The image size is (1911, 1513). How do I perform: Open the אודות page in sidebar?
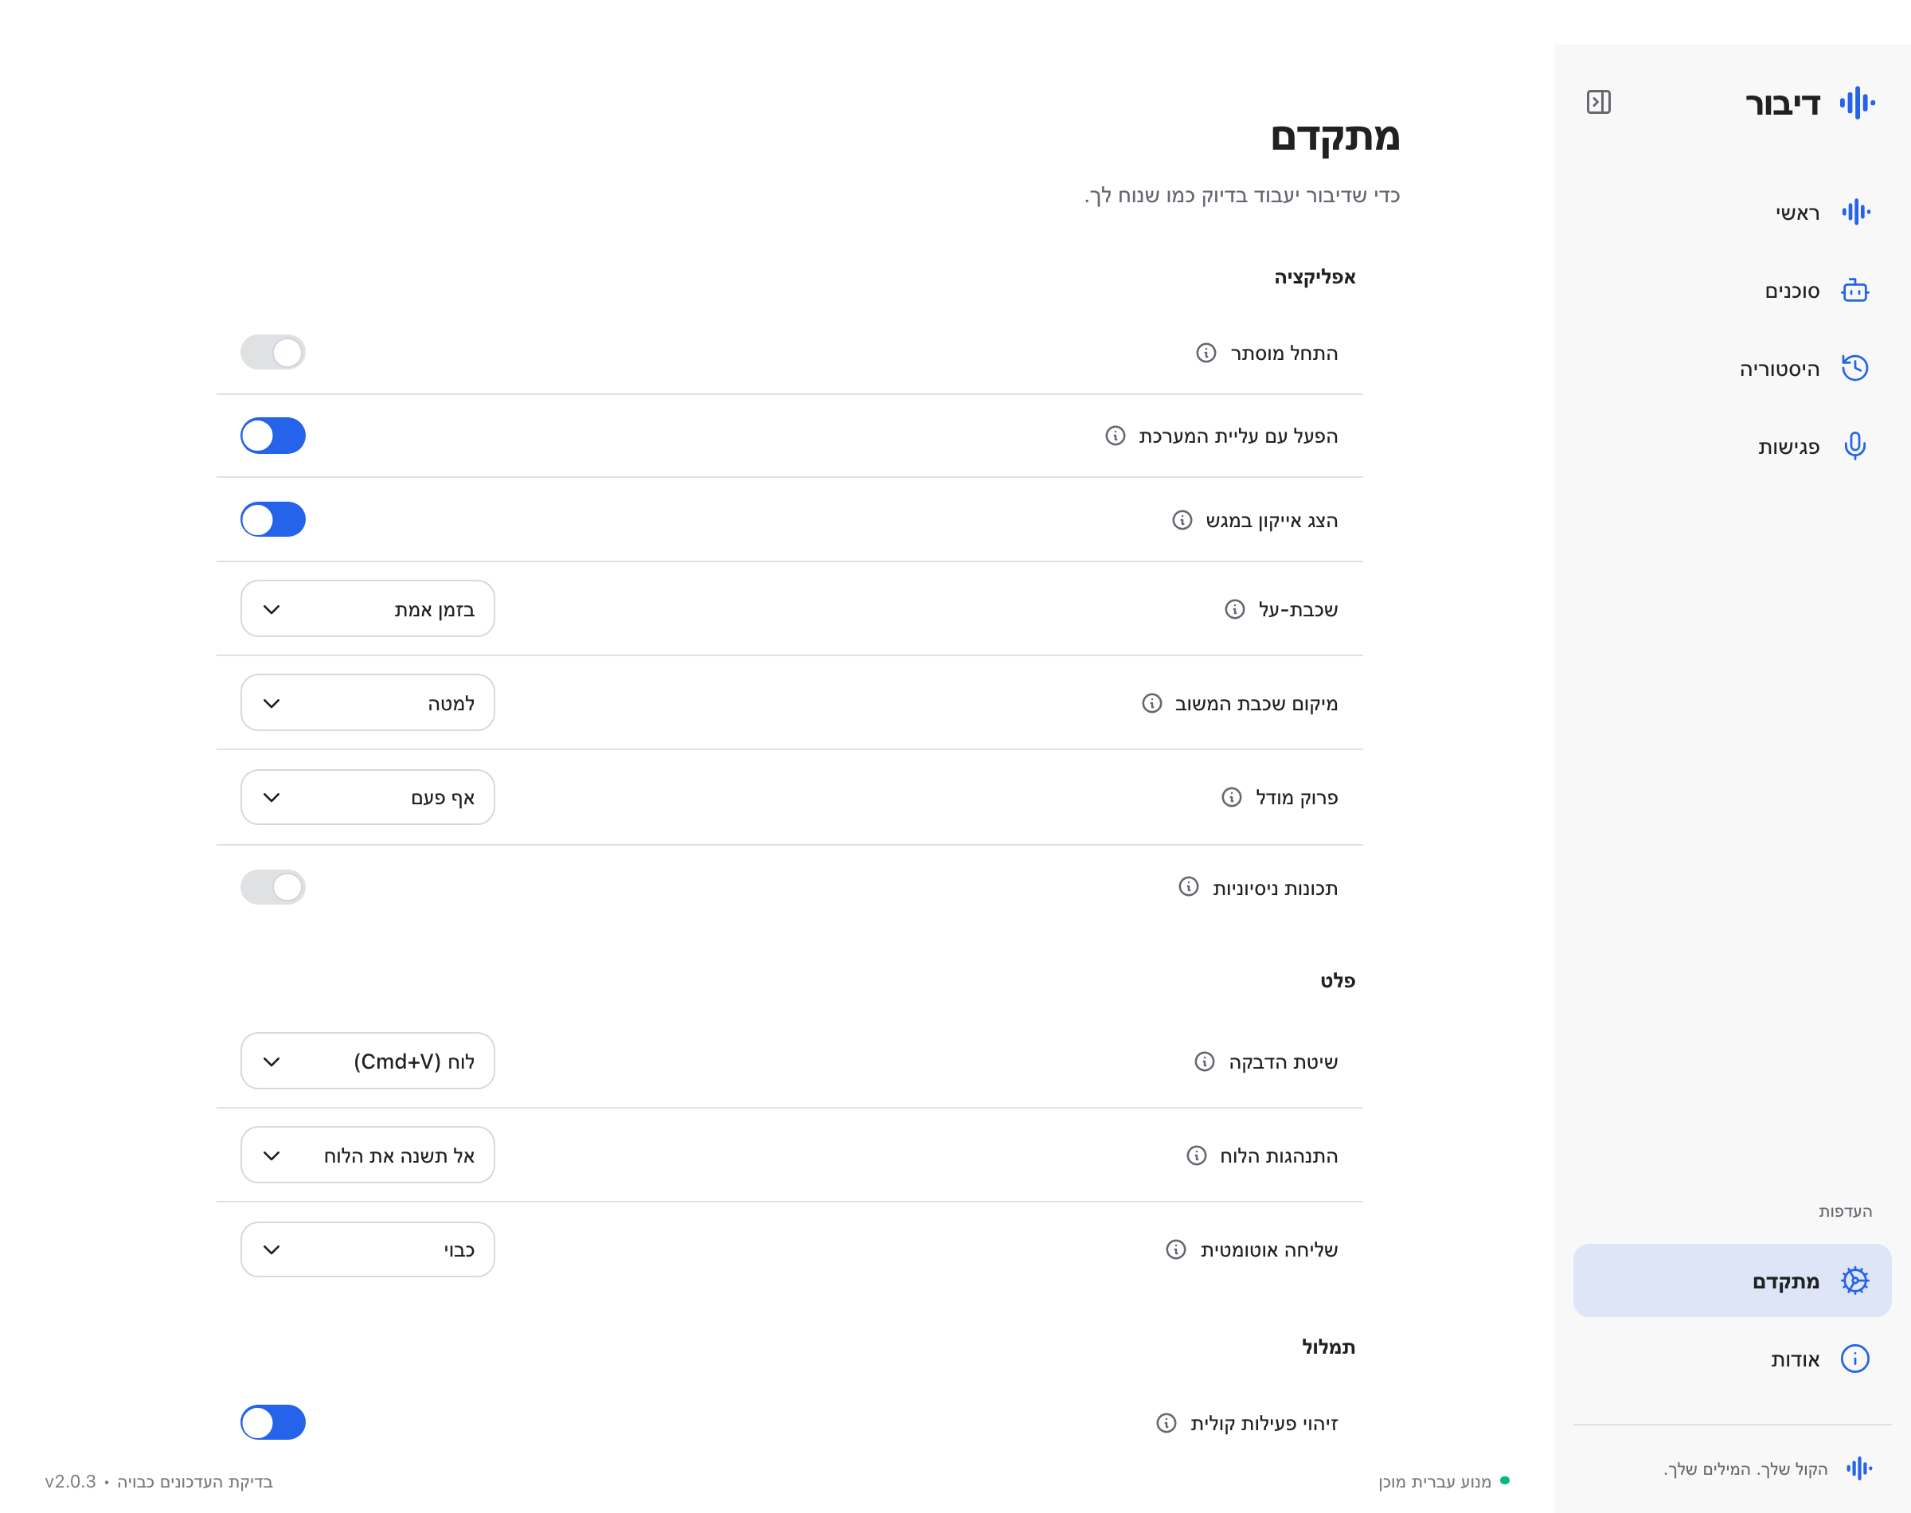click(x=1732, y=1359)
